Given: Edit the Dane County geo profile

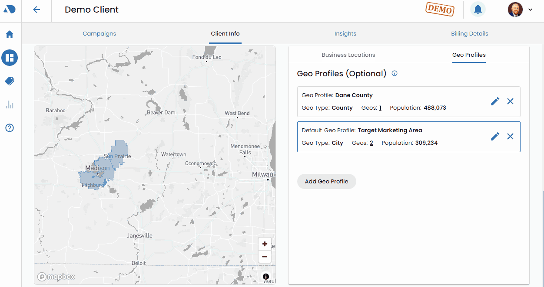Looking at the screenshot, I should (495, 101).
